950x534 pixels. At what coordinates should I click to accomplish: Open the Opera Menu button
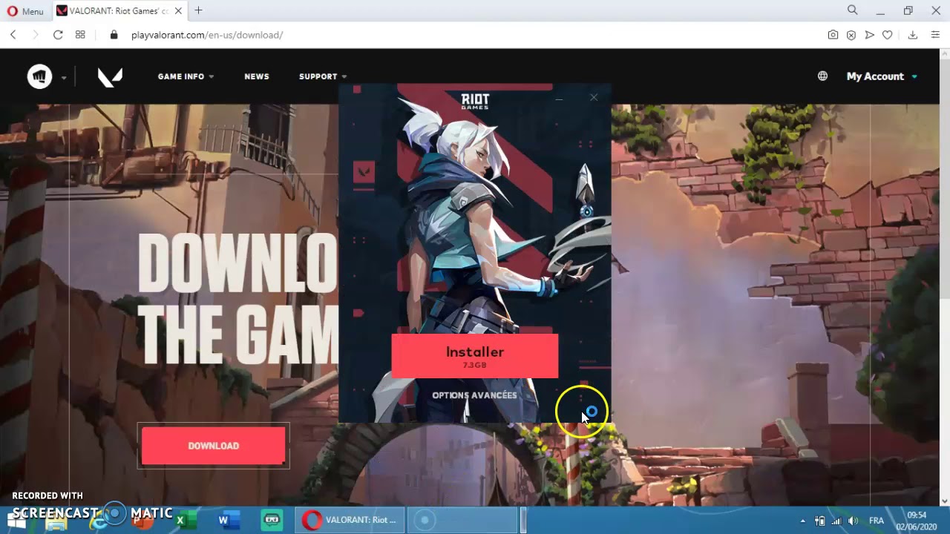[x=25, y=11]
